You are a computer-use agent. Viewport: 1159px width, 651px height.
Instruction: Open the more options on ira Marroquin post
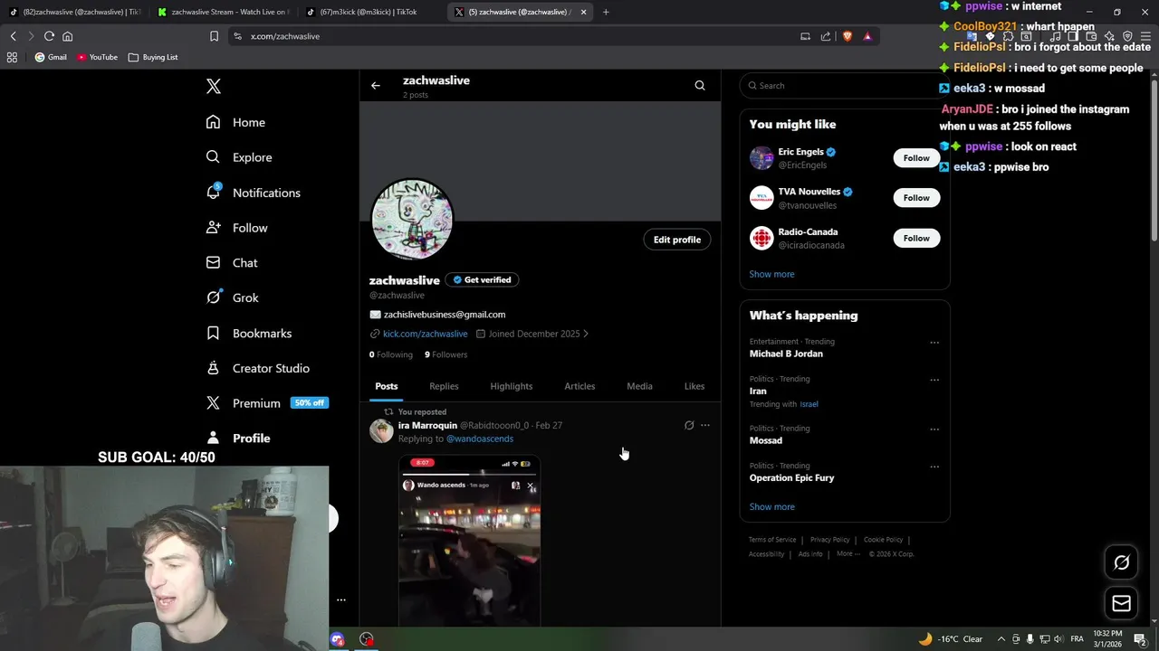click(x=705, y=425)
